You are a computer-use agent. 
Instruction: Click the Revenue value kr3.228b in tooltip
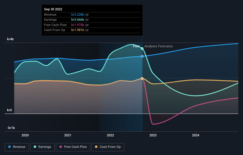(78, 14)
